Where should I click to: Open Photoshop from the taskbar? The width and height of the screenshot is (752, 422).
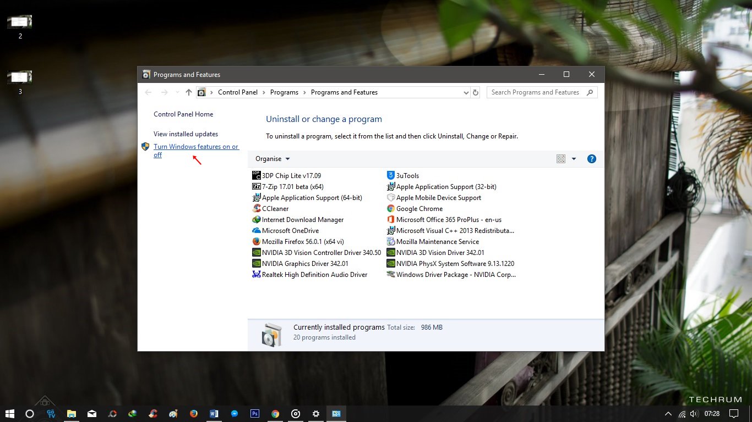pos(255,414)
